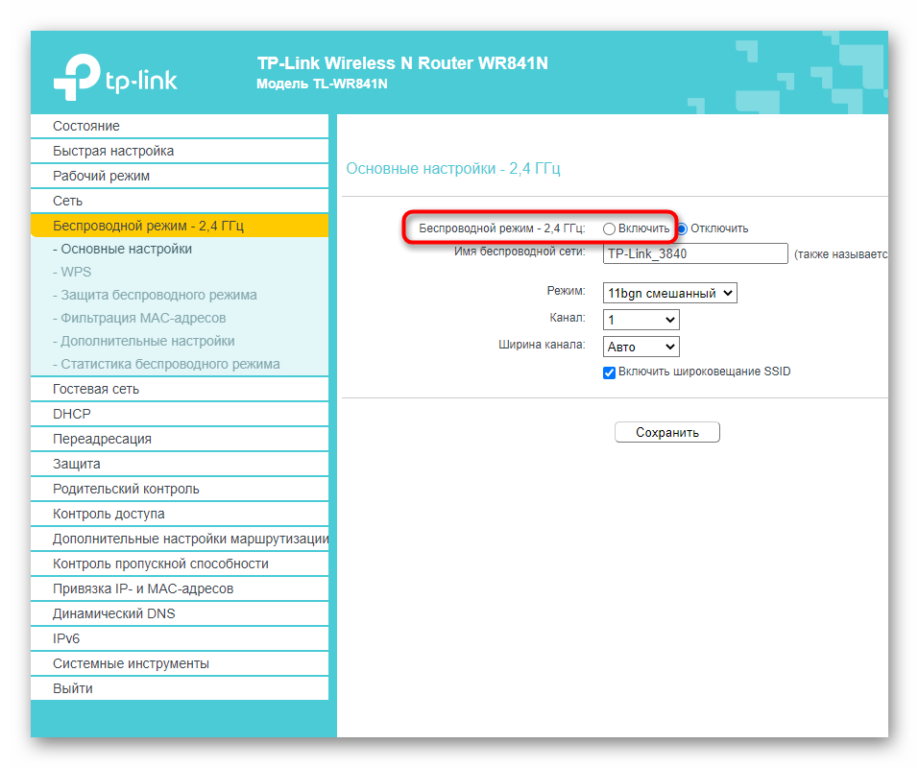Open the Режим dropdown 11bgn смешанный
919x768 pixels.
click(669, 293)
